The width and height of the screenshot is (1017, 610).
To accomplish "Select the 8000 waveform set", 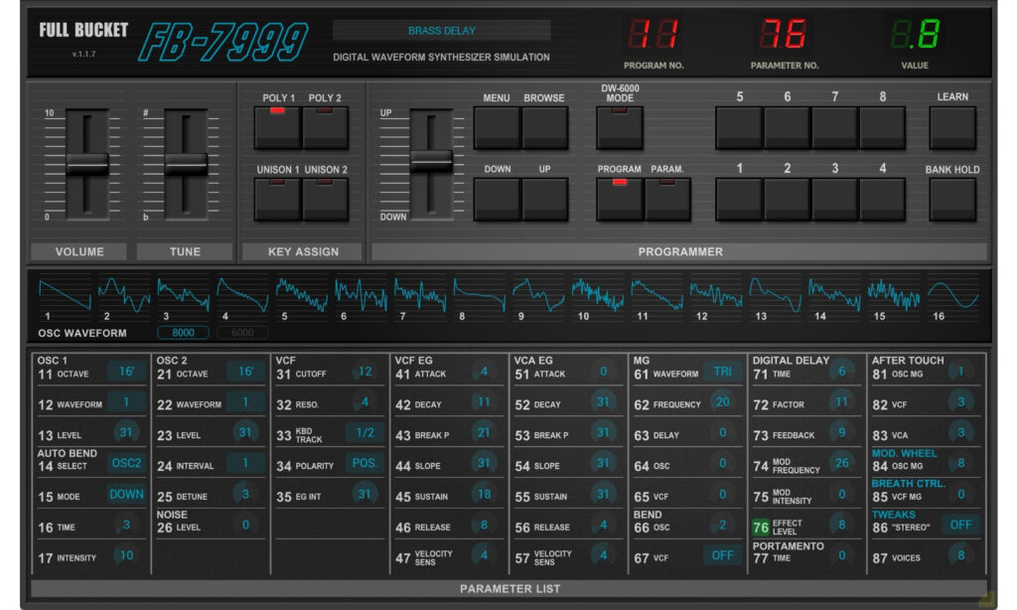I will click(183, 333).
